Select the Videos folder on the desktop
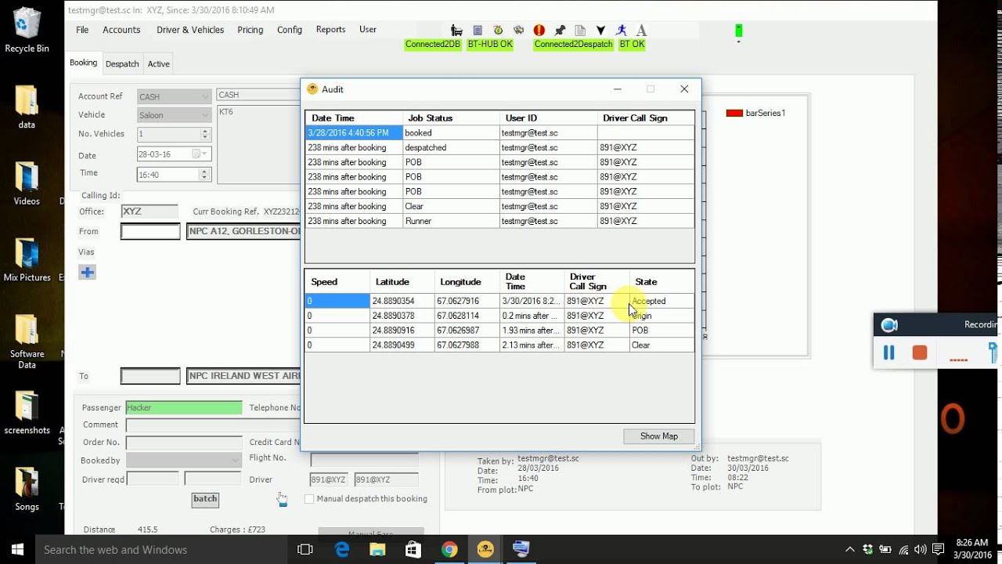Screen dimensions: 1002x564 click(27, 183)
